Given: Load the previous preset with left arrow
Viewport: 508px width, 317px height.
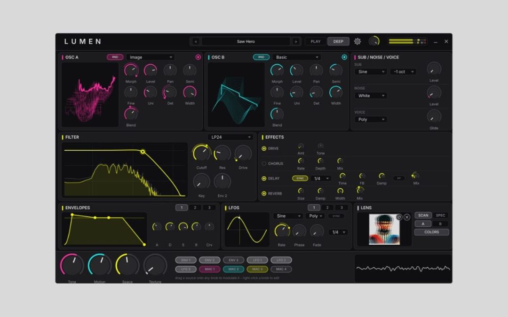Looking at the screenshot, I should click(196, 41).
